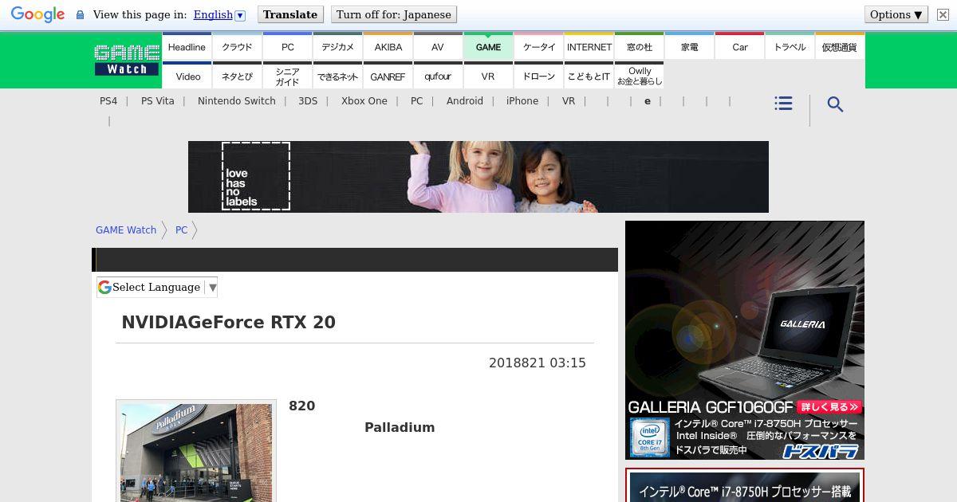Click the Core i7-8750H プロセッサー搭載 ad banner

coord(745,486)
